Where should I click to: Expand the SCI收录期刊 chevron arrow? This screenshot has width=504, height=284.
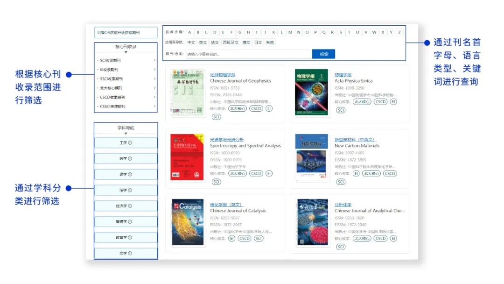point(154,60)
